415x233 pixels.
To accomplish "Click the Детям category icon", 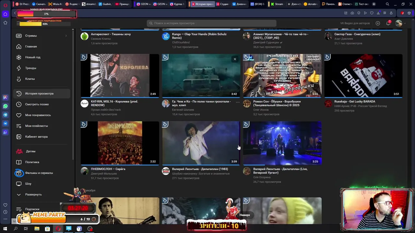I will click(x=19, y=151).
